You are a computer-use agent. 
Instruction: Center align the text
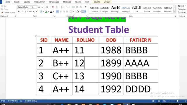click(x=60, y=12)
